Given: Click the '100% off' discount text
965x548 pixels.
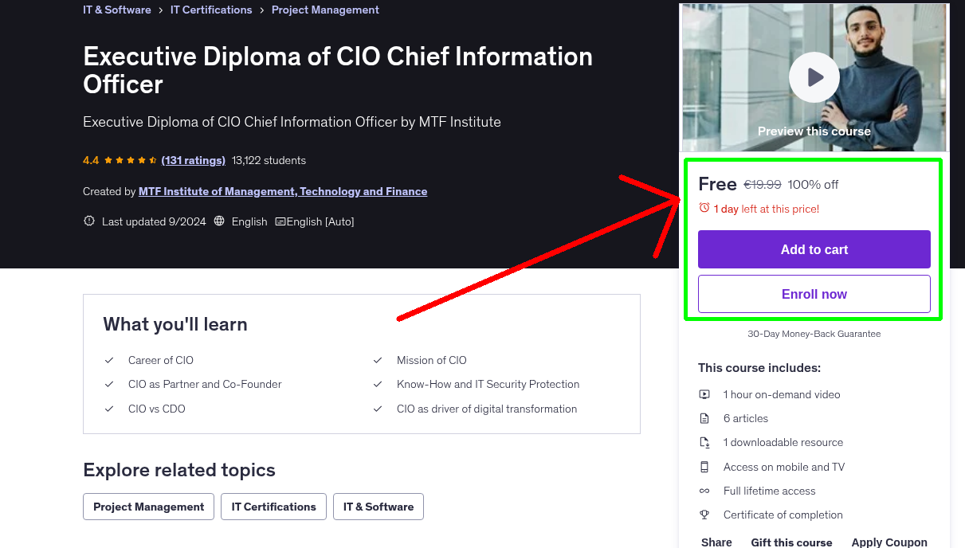Looking at the screenshot, I should (x=813, y=184).
